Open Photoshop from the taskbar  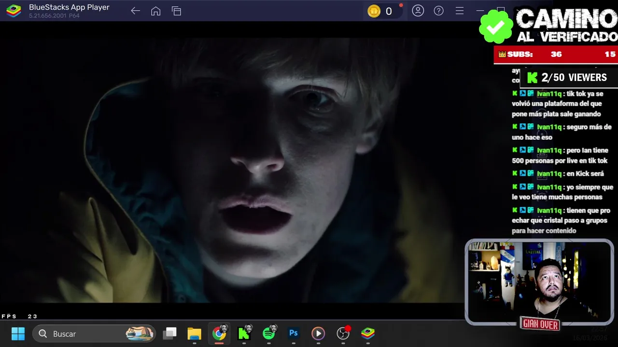294,334
